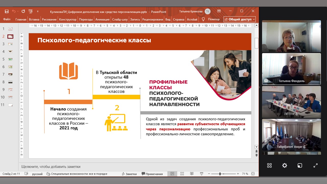Select Normal view button in status bar
The height and width of the screenshot is (184, 327).
(x=172, y=174)
